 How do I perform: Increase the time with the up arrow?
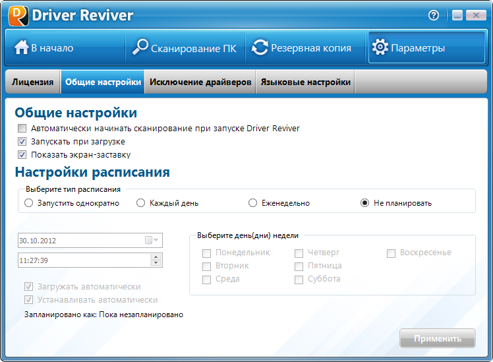pos(156,256)
